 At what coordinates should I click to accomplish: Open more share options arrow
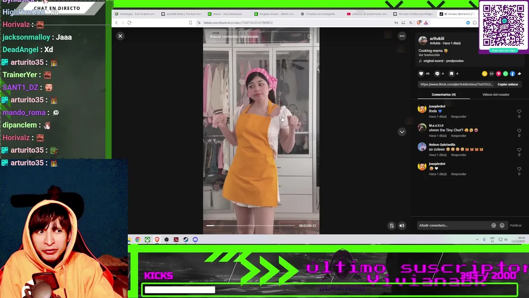(519, 74)
